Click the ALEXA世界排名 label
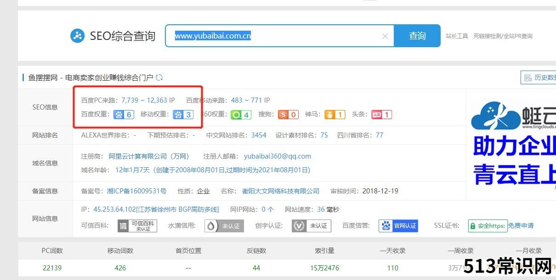Viewport: 556px width, 280px height. click(x=106, y=135)
